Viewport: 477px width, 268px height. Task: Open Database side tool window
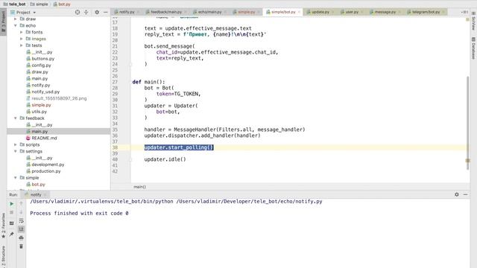pyautogui.click(x=473, y=48)
